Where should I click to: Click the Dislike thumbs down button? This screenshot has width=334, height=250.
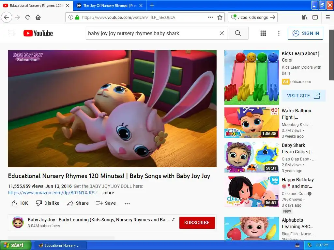48,203
